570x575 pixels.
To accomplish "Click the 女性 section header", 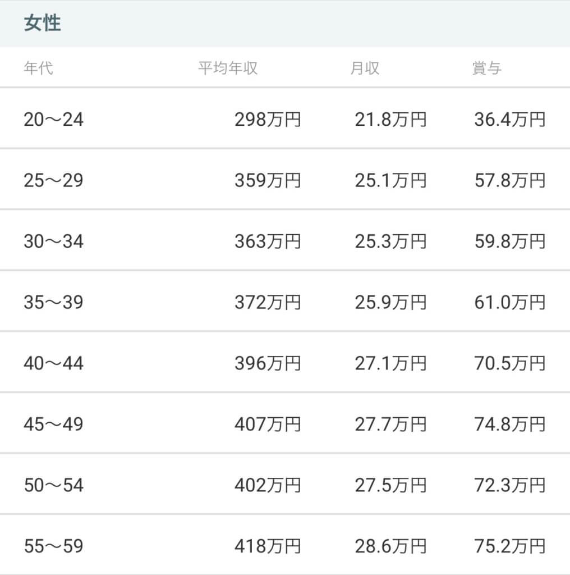I will (x=43, y=24).
